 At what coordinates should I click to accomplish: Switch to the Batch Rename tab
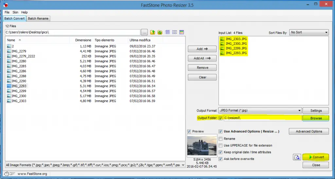[x=38, y=18]
